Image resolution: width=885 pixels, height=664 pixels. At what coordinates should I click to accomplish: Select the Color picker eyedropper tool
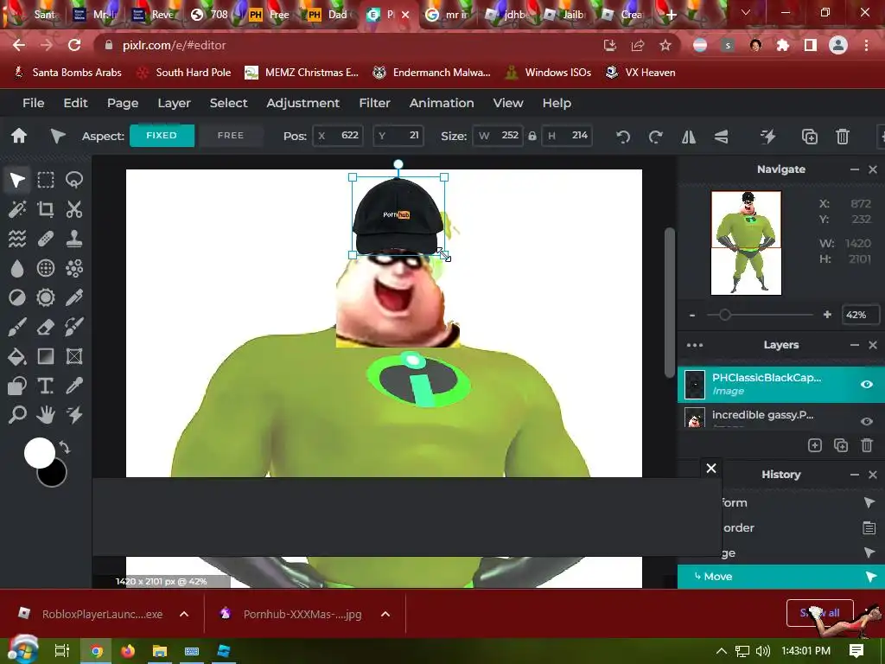tap(74, 386)
